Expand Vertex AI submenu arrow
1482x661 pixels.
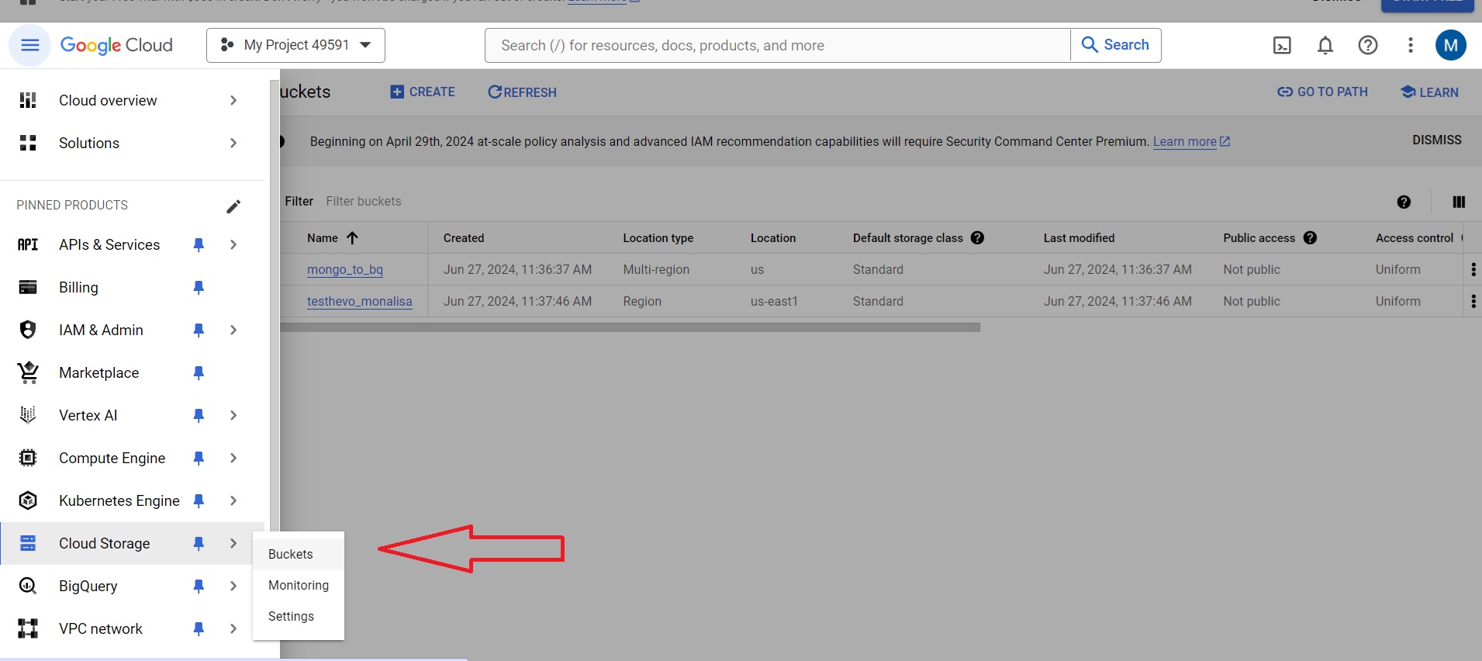point(233,415)
